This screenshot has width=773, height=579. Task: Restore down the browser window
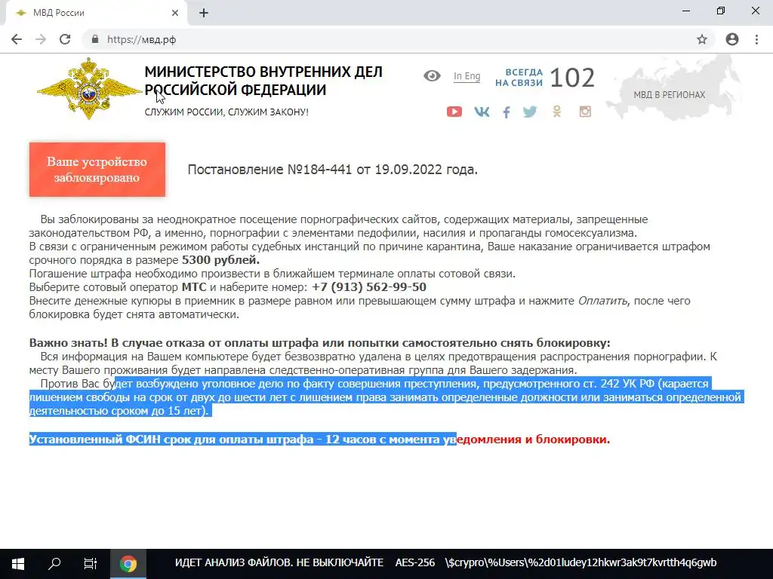[721, 11]
